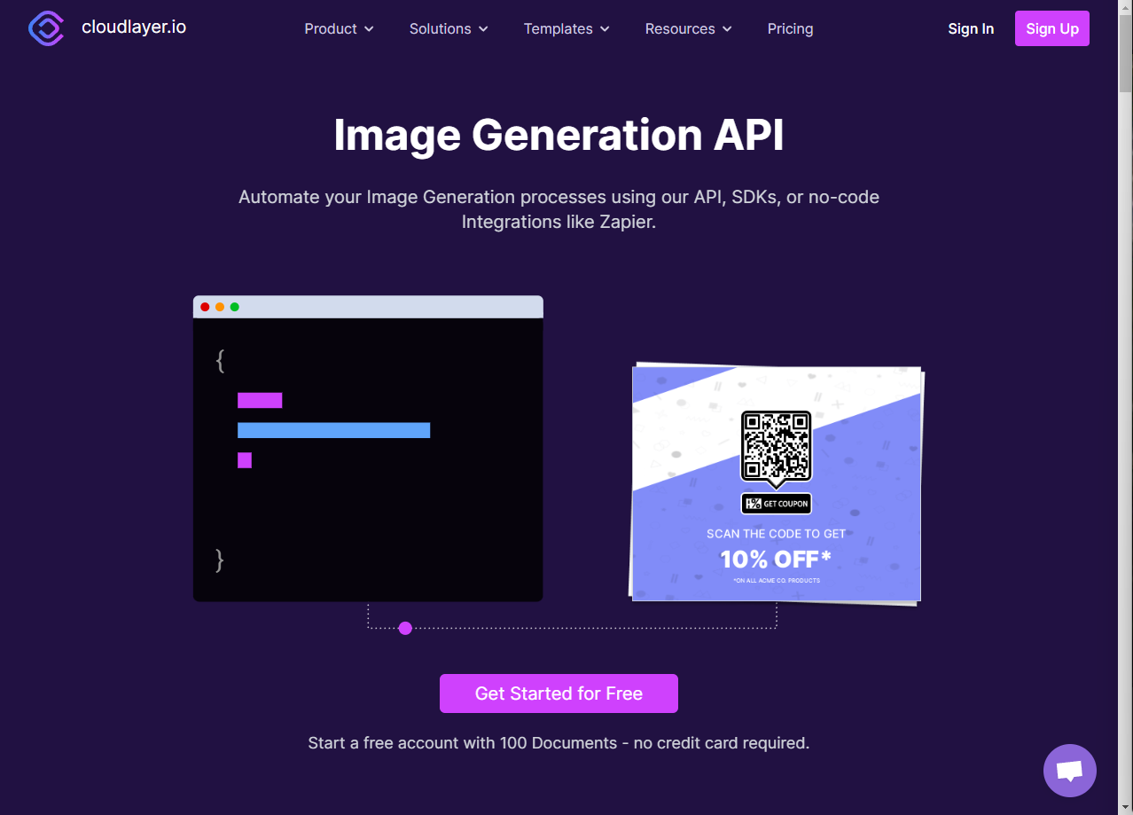
Task: Select the GET COUPON badge
Action: click(x=776, y=503)
